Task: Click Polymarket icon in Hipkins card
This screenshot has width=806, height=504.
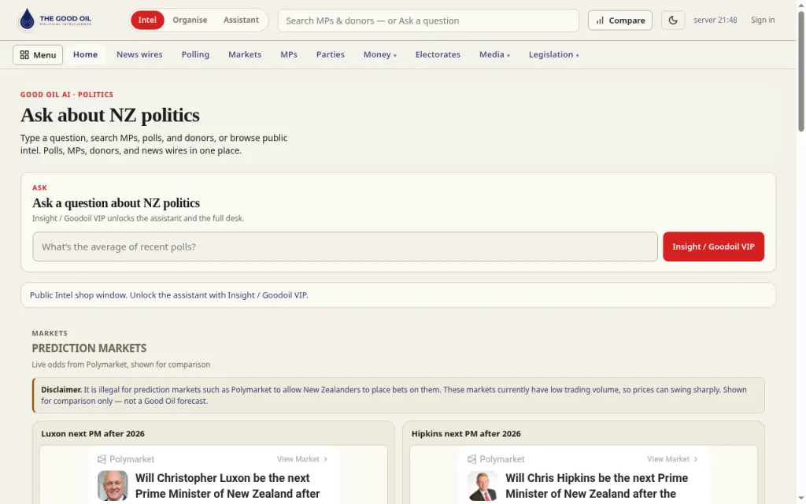Action: [472, 459]
